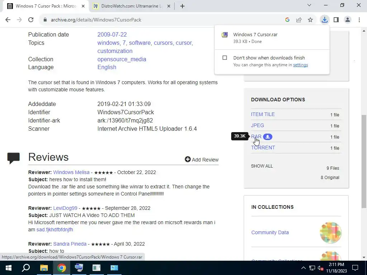Switch to the DistroWatch.com tab
This screenshot has height=275, width=367.
coord(132,6)
